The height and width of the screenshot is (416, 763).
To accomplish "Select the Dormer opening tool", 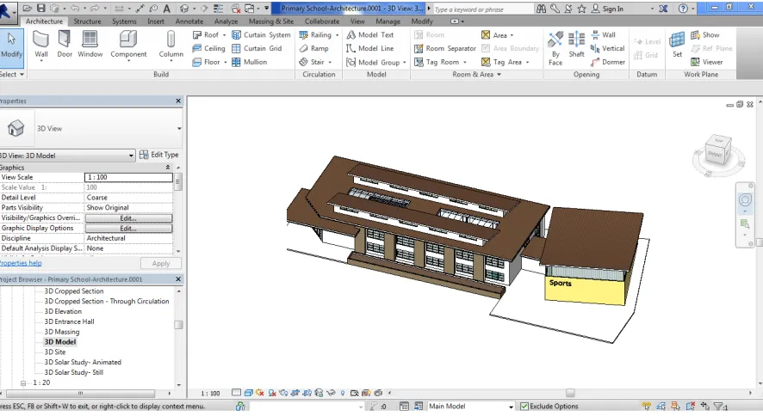I will coord(608,62).
